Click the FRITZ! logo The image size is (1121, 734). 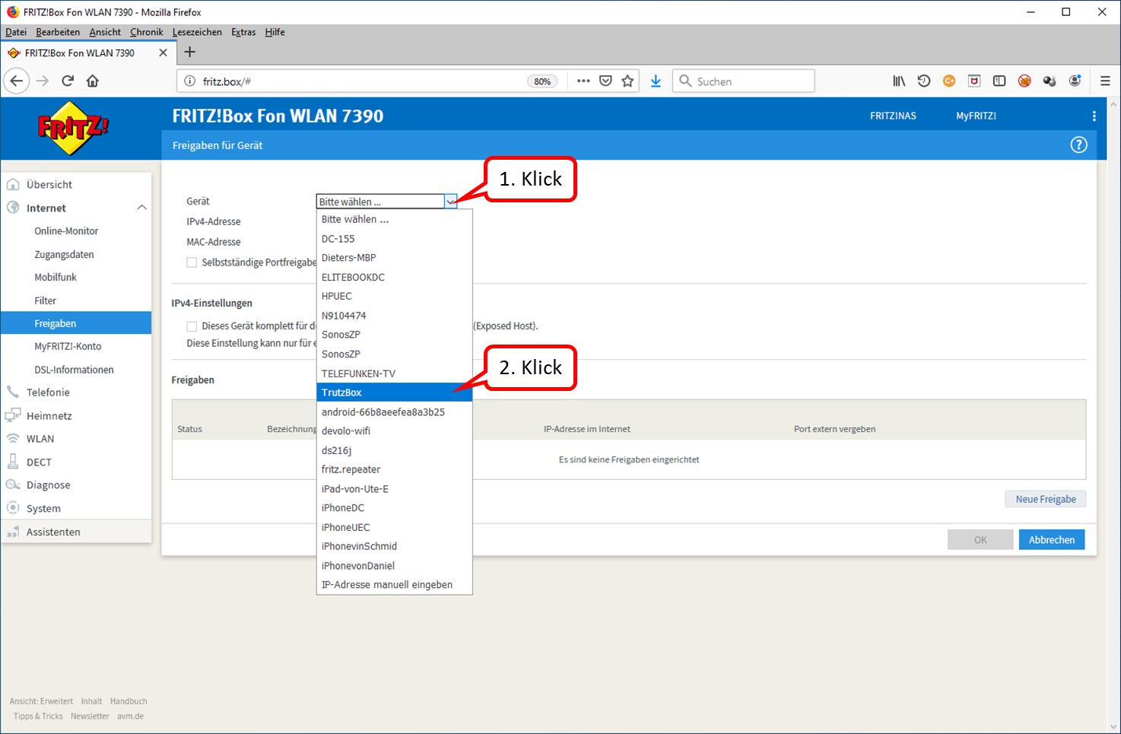(73, 128)
